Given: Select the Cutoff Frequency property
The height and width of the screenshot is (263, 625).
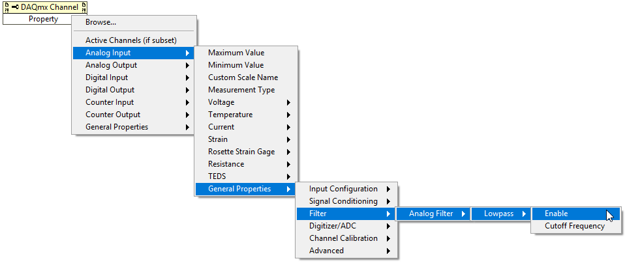Looking at the screenshot, I should point(574,226).
